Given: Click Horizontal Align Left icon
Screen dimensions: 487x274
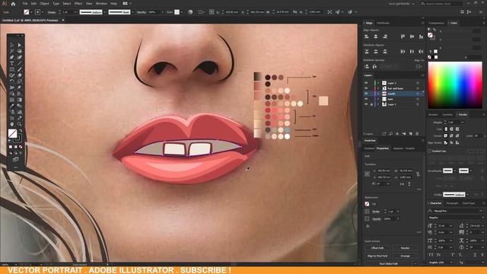Looking at the screenshot, I should click(367, 37).
